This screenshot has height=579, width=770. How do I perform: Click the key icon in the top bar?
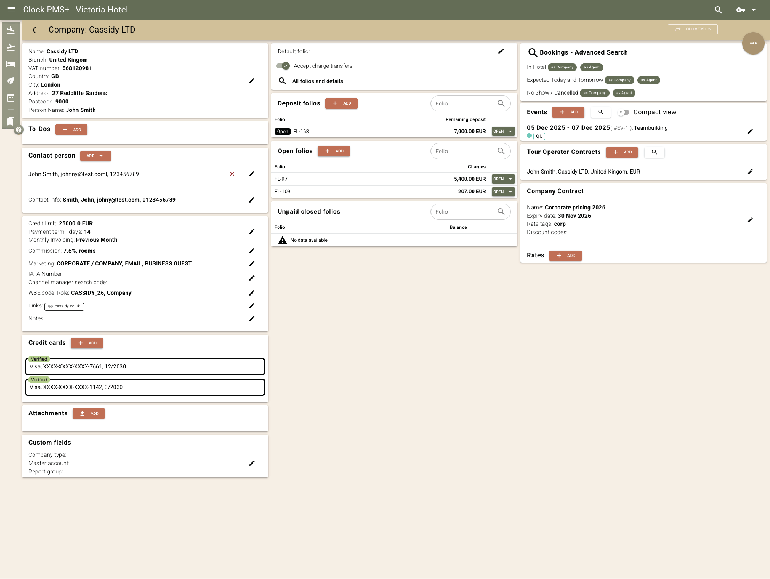click(x=740, y=10)
